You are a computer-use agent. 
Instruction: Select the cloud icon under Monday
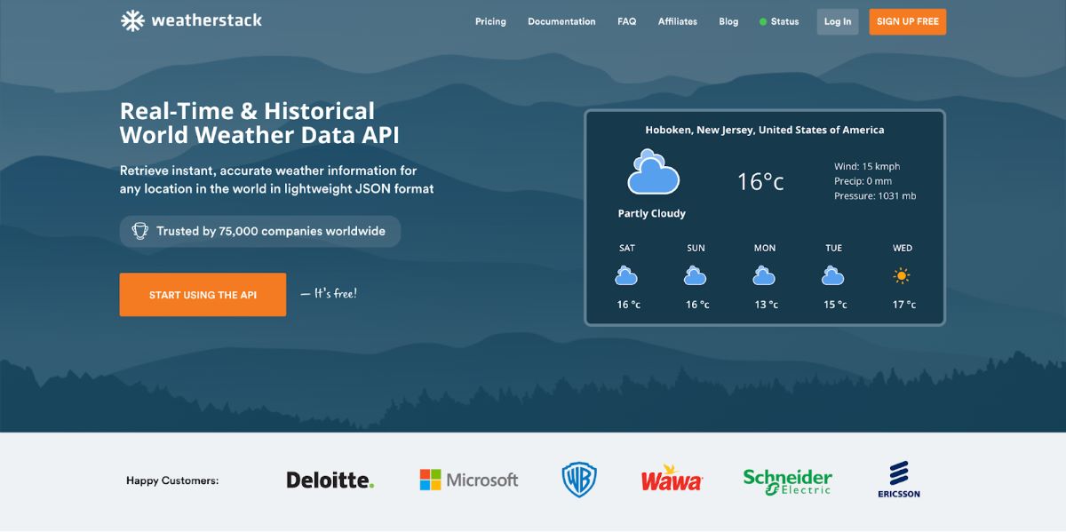(x=764, y=276)
